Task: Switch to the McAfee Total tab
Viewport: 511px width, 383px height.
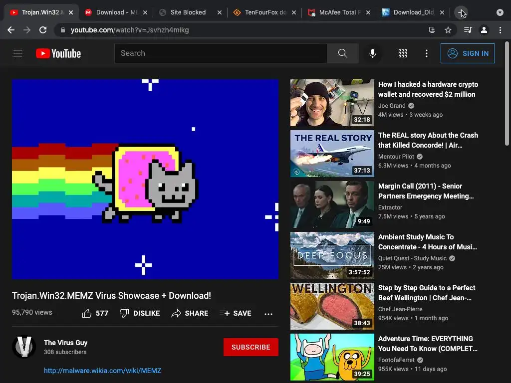Action: pos(340,12)
